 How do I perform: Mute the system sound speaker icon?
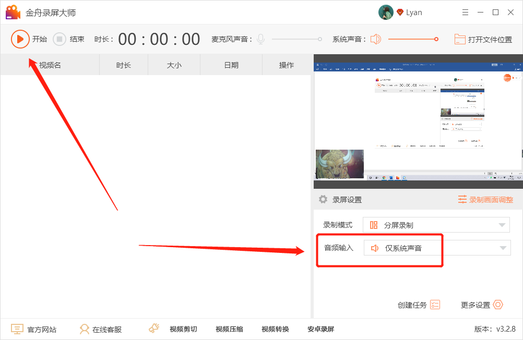[x=376, y=39]
